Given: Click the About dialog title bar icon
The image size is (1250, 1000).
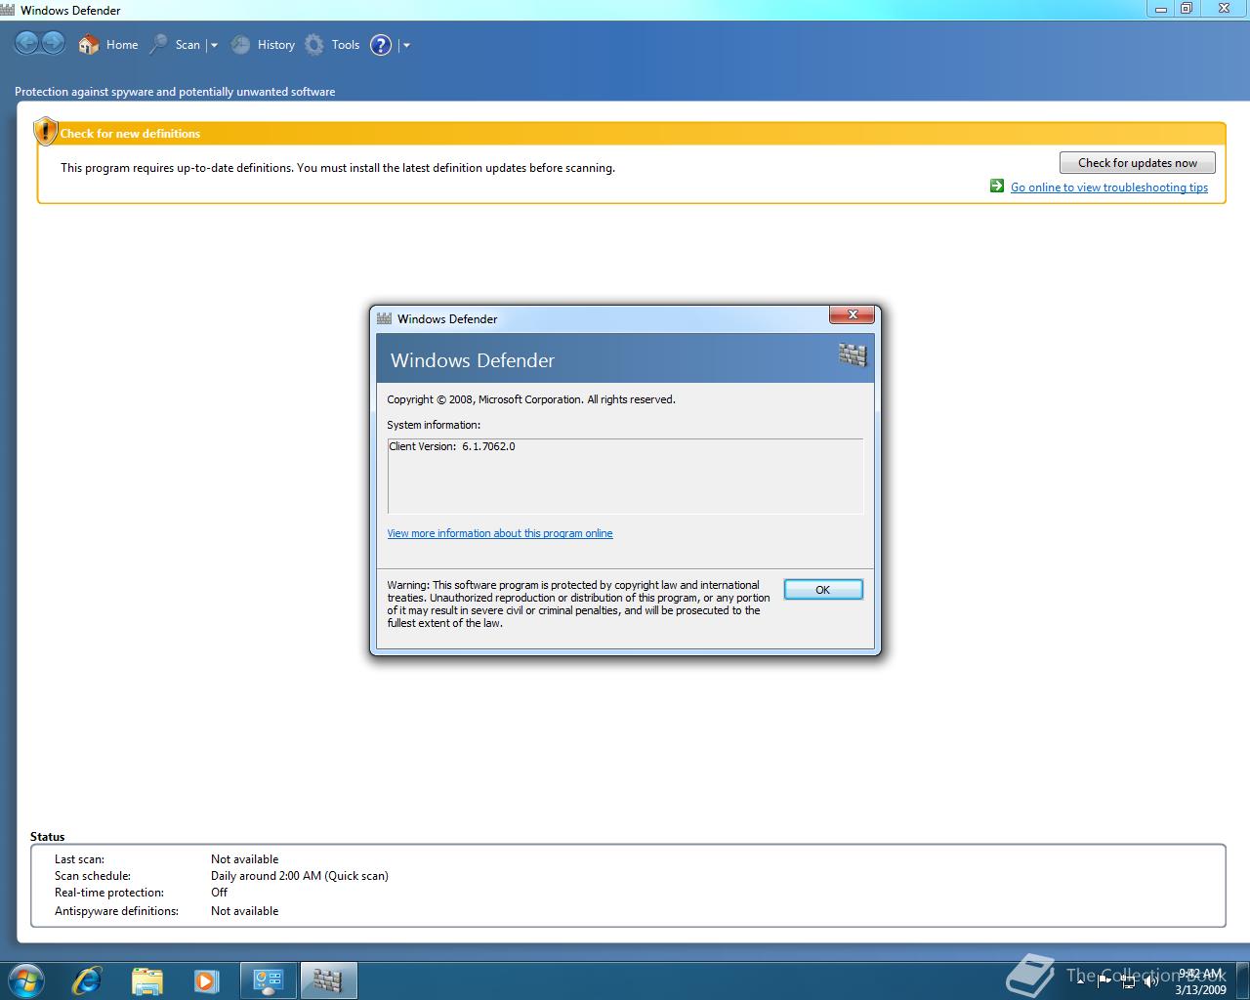Looking at the screenshot, I should (x=384, y=318).
